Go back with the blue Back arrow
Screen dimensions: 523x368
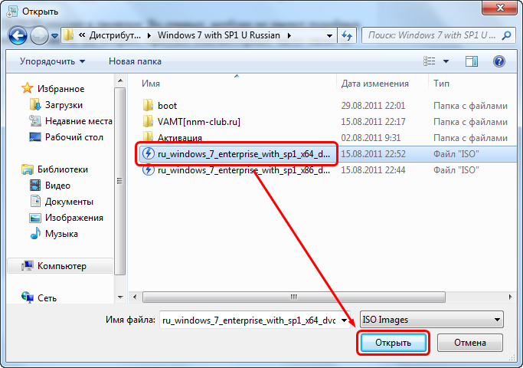(18, 35)
